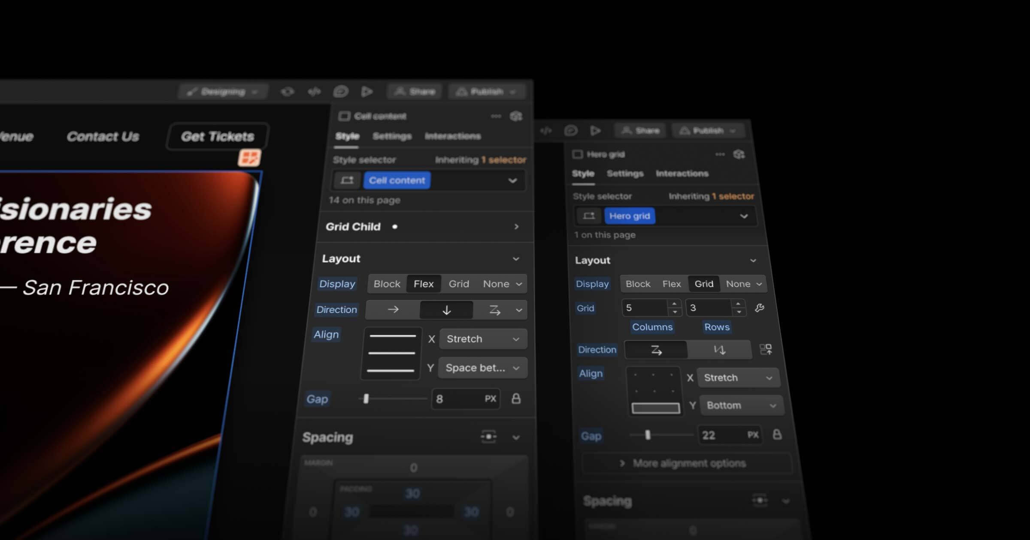Select the Flex display mode icon

pyautogui.click(x=424, y=284)
